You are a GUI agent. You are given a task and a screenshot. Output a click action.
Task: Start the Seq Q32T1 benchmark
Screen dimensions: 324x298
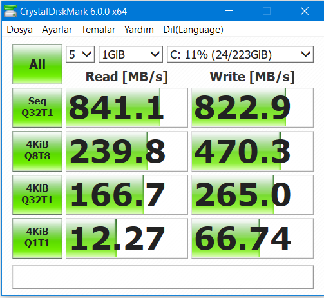(37, 108)
